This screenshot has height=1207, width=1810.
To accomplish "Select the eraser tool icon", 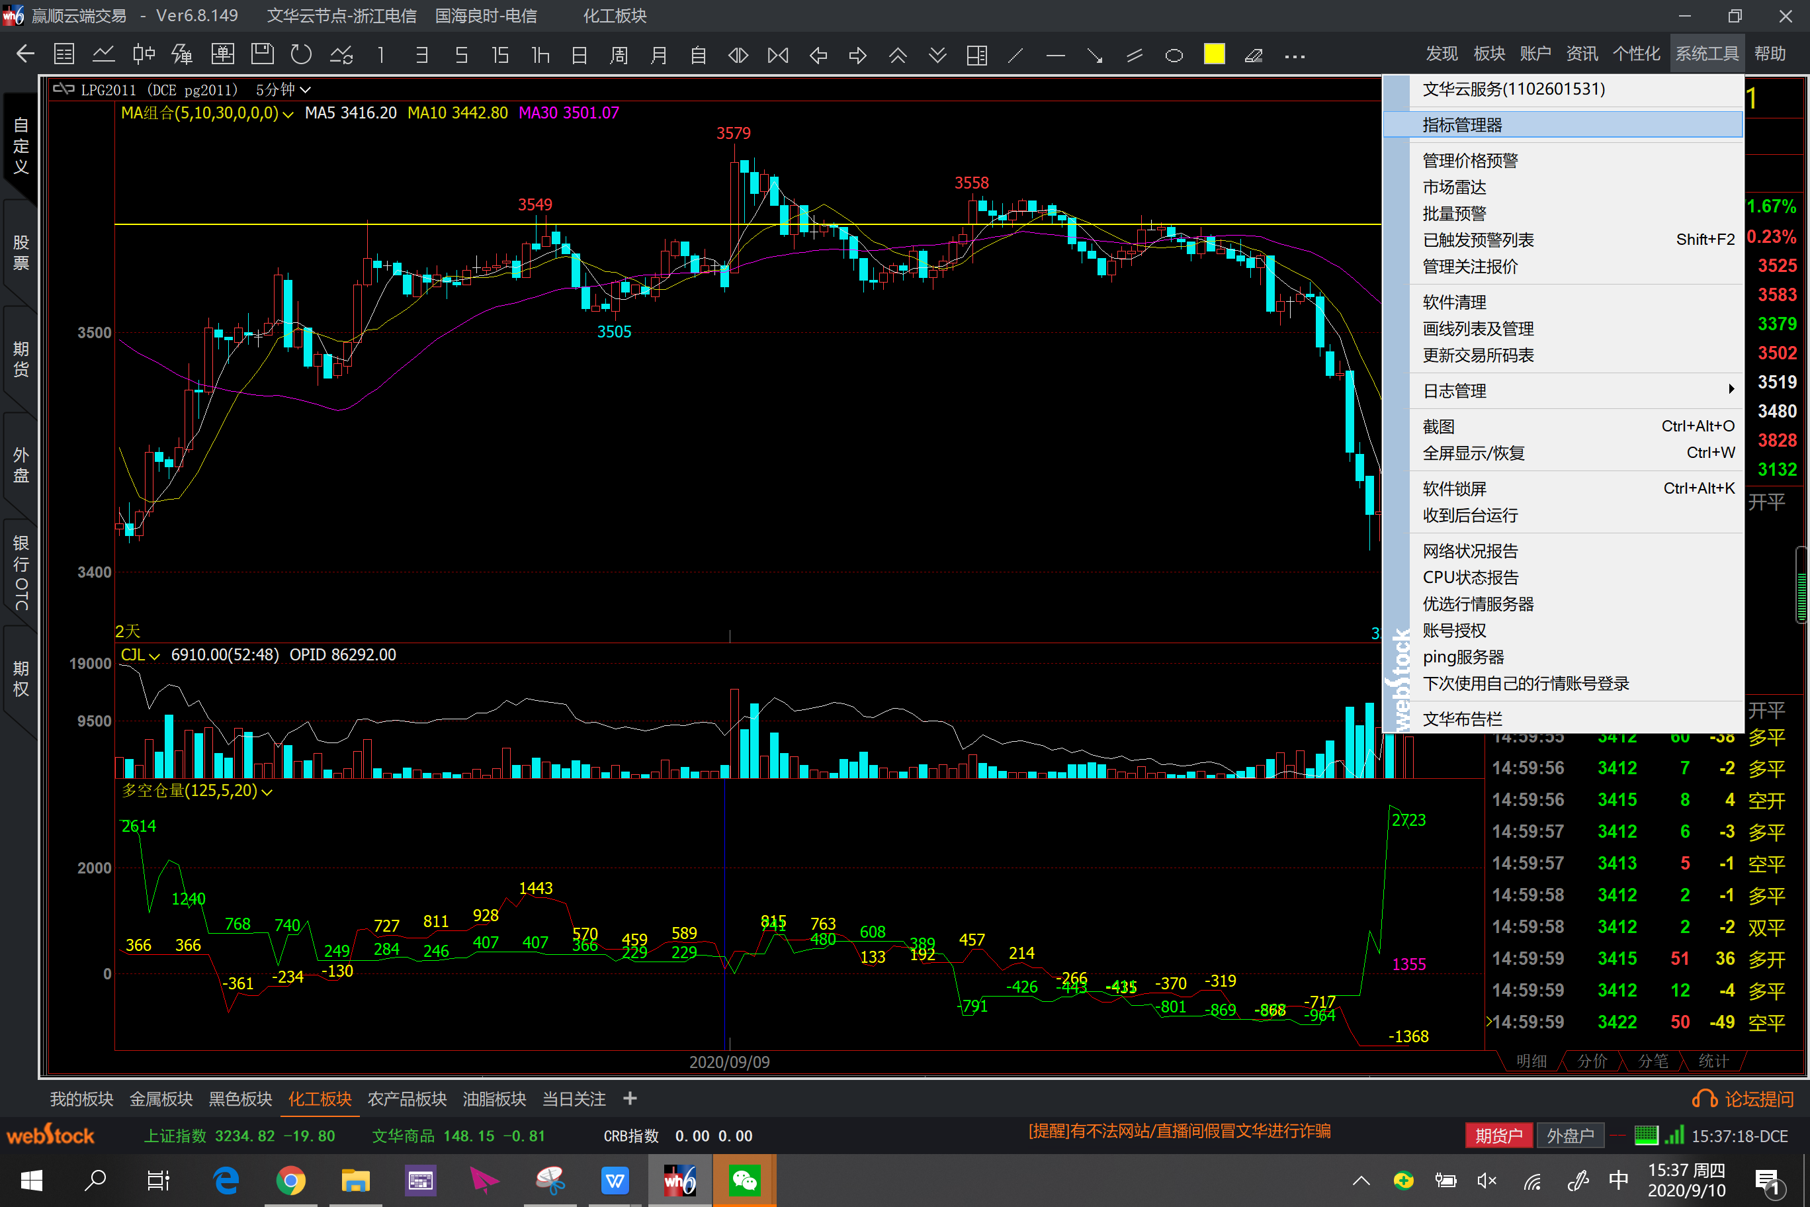I will 1254,55.
